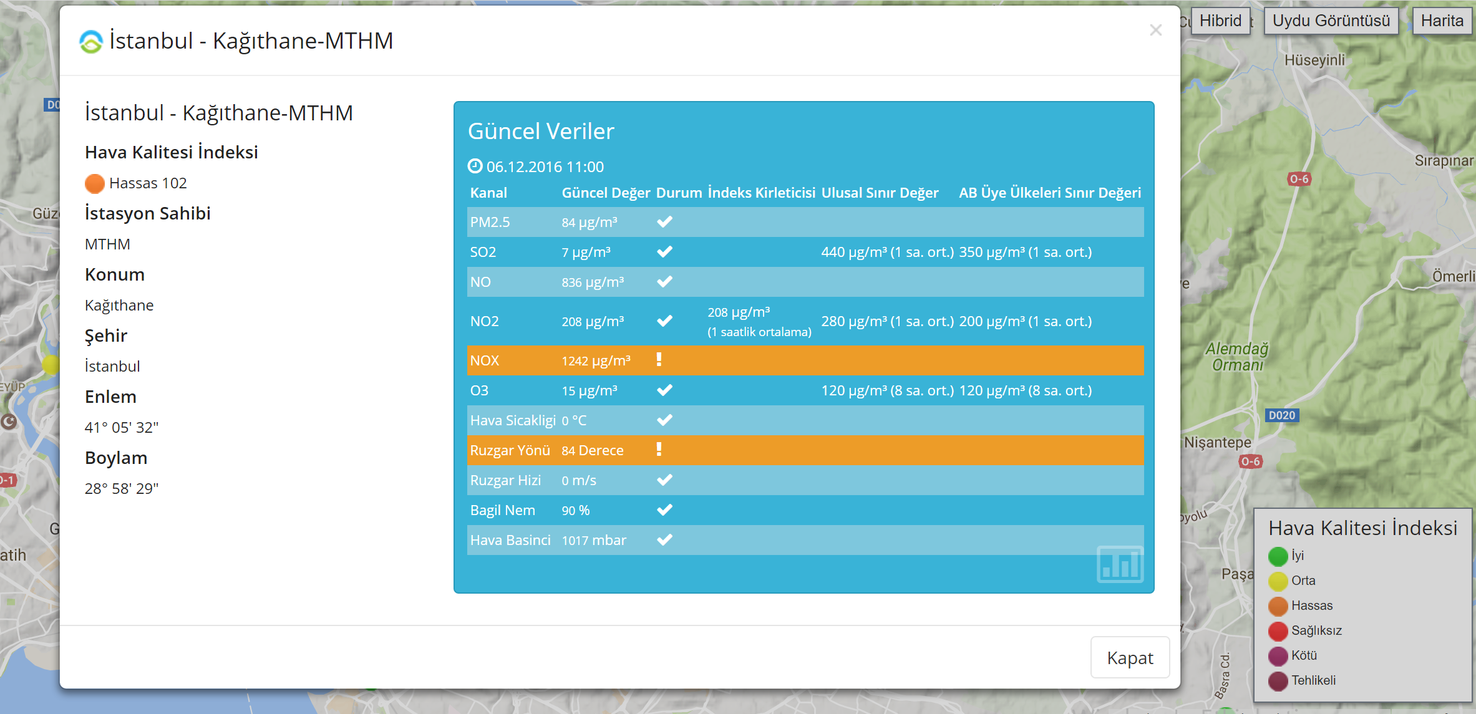Image resolution: width=1476 pixels, height=714 pixels.
Task: Click the O-6 highway marker near Nişantepe
Action: click(1250, 461)
